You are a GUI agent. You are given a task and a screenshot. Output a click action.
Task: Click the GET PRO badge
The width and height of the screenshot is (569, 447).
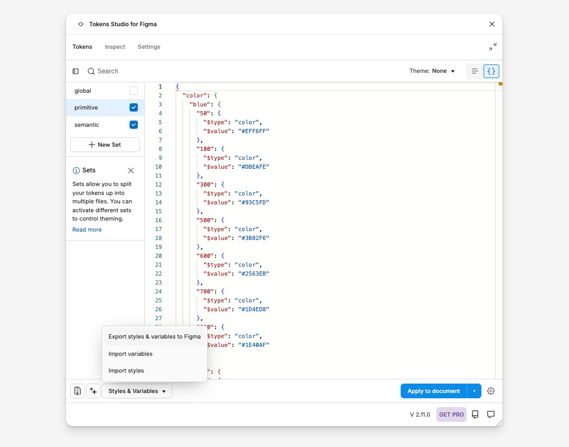pyautogui.click(x=451, y=414)
